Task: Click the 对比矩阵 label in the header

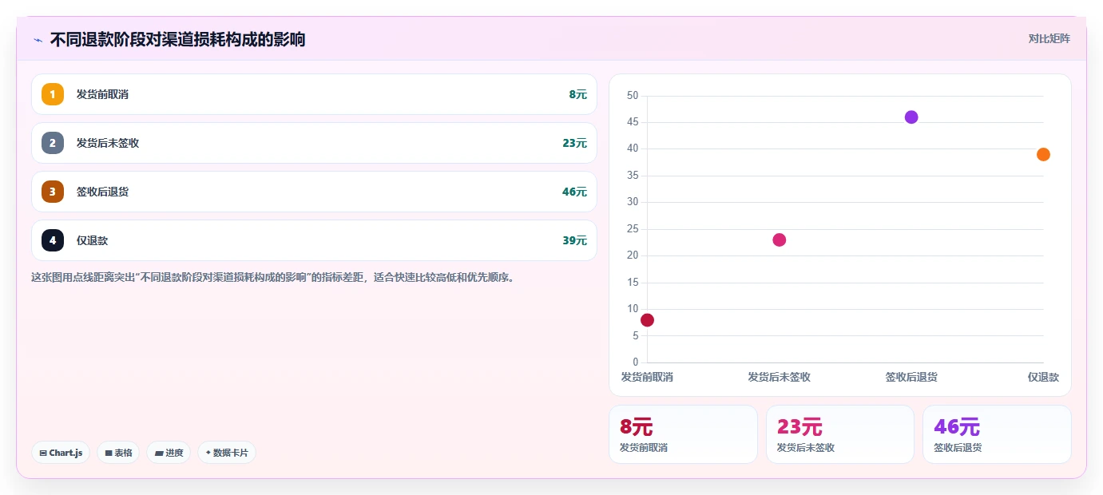Action: pyautogui.click(x=1049, y=38)
